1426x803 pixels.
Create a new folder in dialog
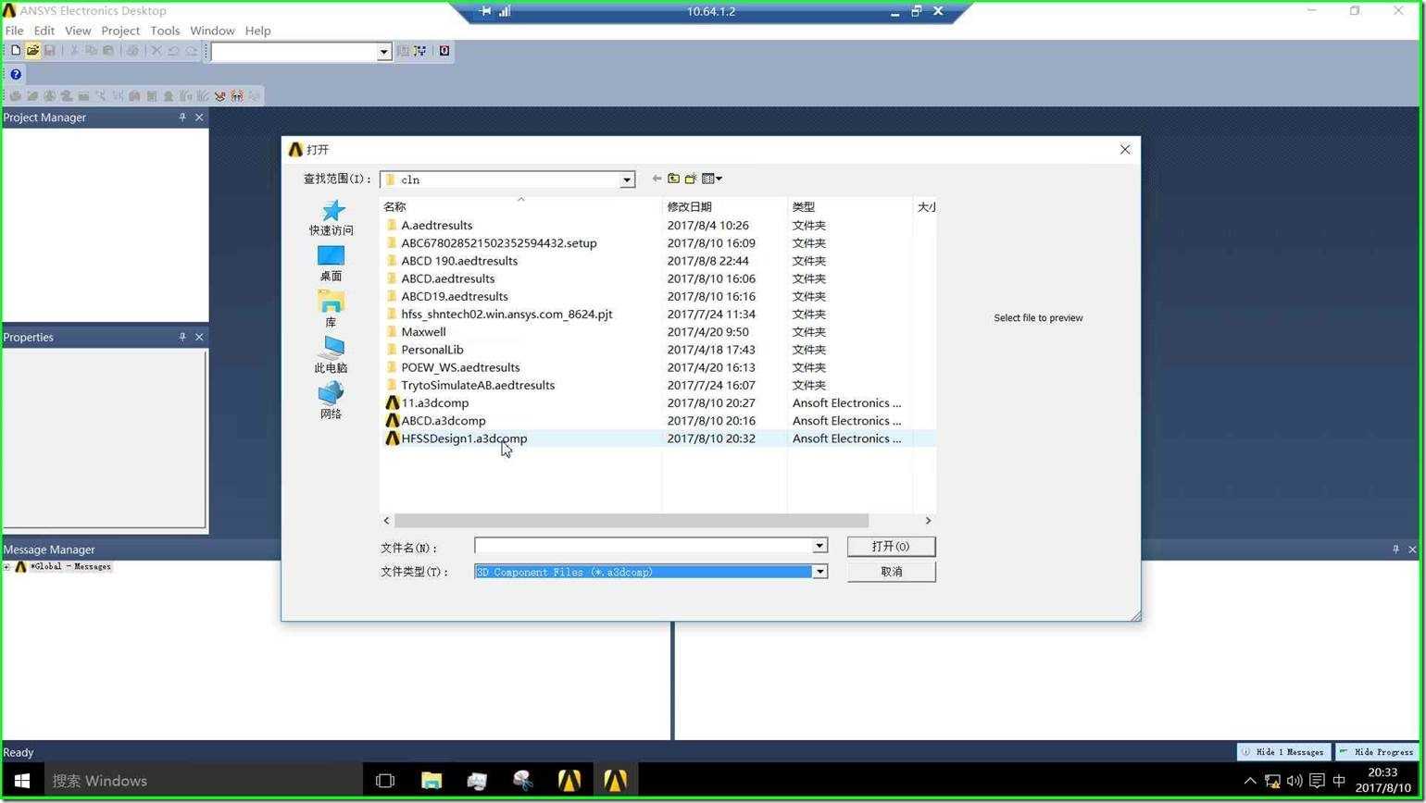click(x=691, y=179)
